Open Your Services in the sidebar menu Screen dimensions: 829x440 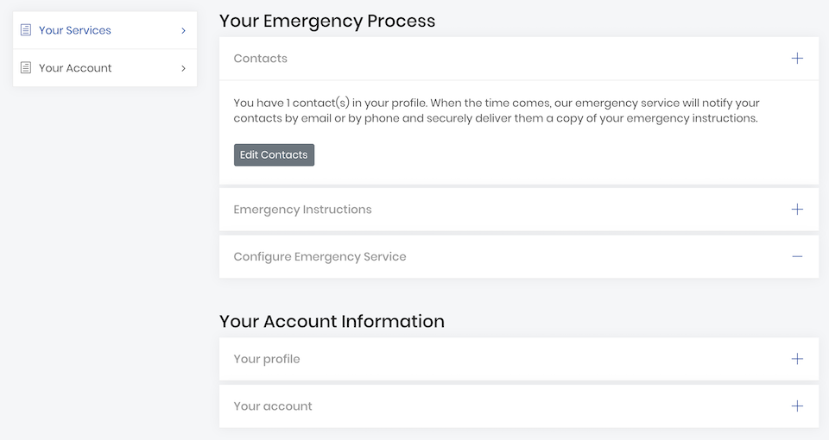click(x=75, y=30)
